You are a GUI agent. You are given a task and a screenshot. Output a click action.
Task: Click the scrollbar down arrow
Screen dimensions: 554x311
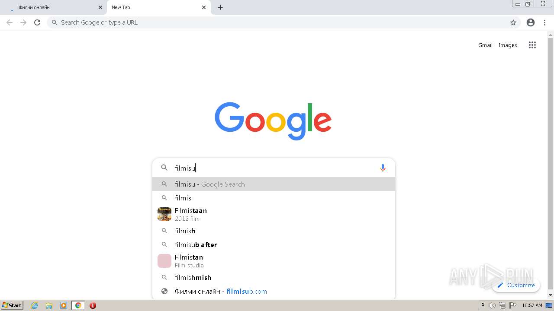coord(551,295)
